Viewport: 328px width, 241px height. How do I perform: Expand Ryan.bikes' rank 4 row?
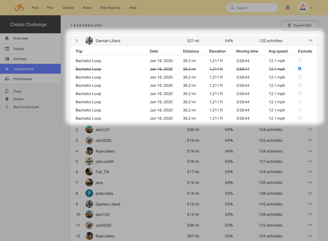coord(310,151)
